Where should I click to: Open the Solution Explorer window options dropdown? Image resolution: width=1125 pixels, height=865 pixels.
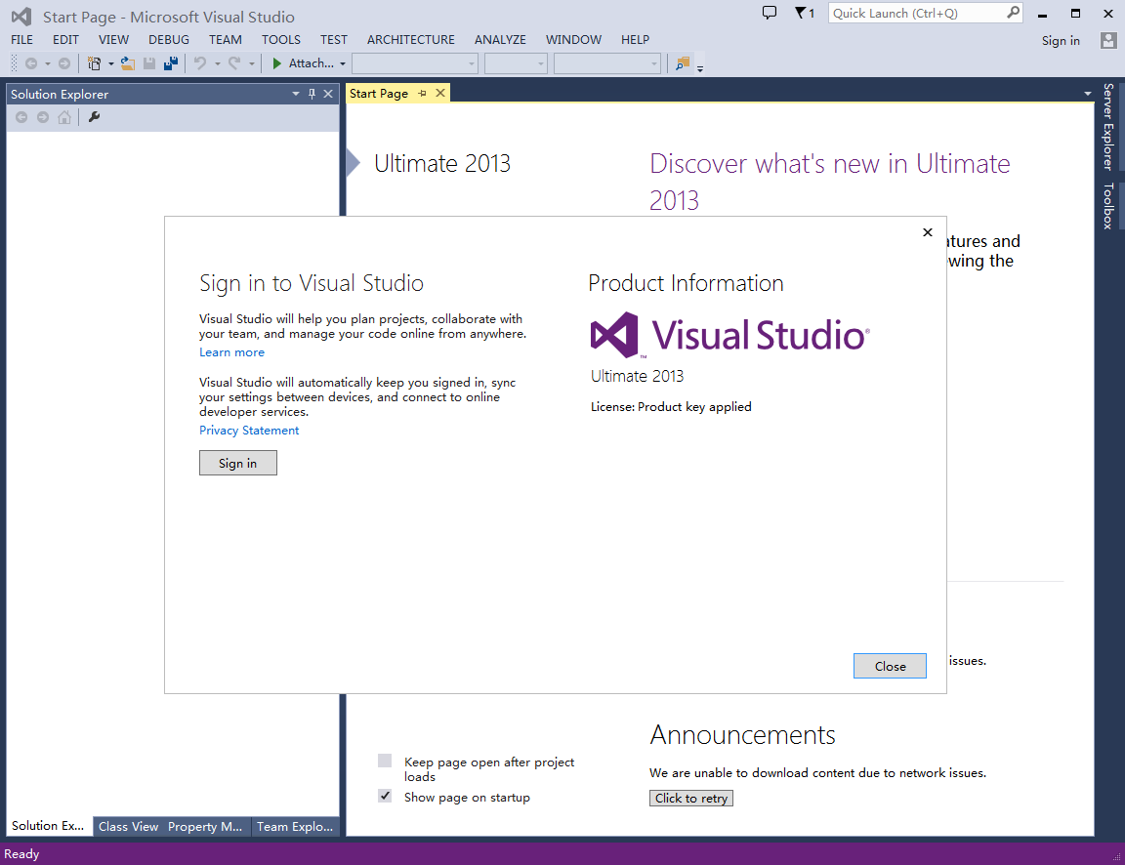(x=294, y=93)
